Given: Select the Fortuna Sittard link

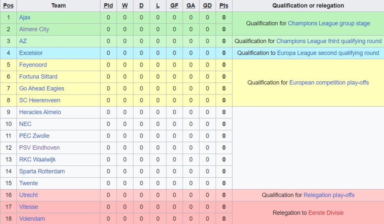Looking at the screenshot, I should (38, 77).
